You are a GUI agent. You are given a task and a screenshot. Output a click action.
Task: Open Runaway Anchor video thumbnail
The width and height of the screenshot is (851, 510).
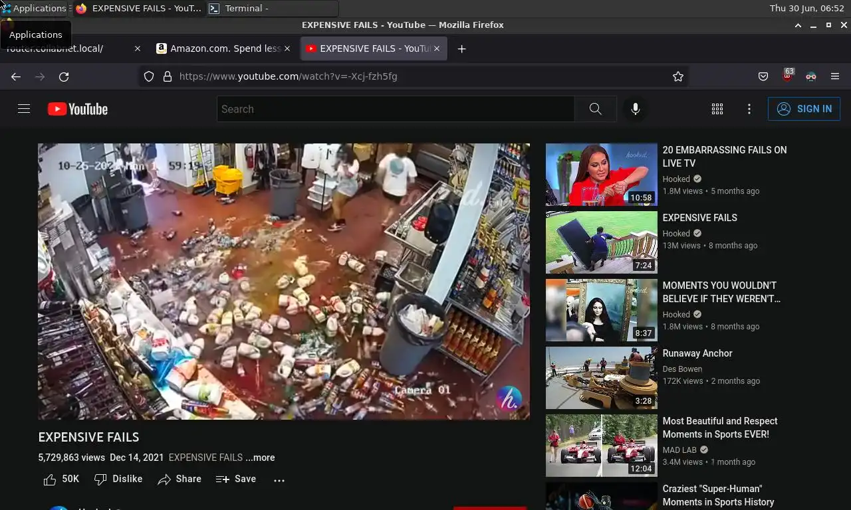(x=602, y=378)
